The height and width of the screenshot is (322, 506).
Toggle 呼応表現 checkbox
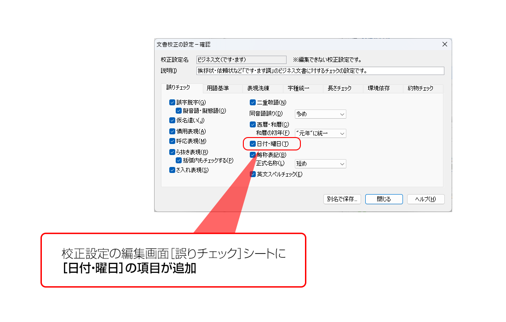(x=172, y=141)
